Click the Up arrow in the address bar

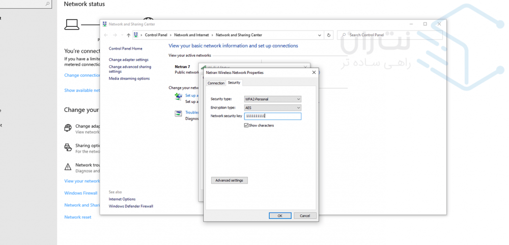128,35
